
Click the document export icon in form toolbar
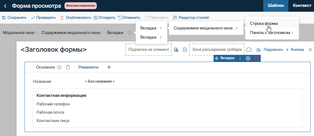176,50
